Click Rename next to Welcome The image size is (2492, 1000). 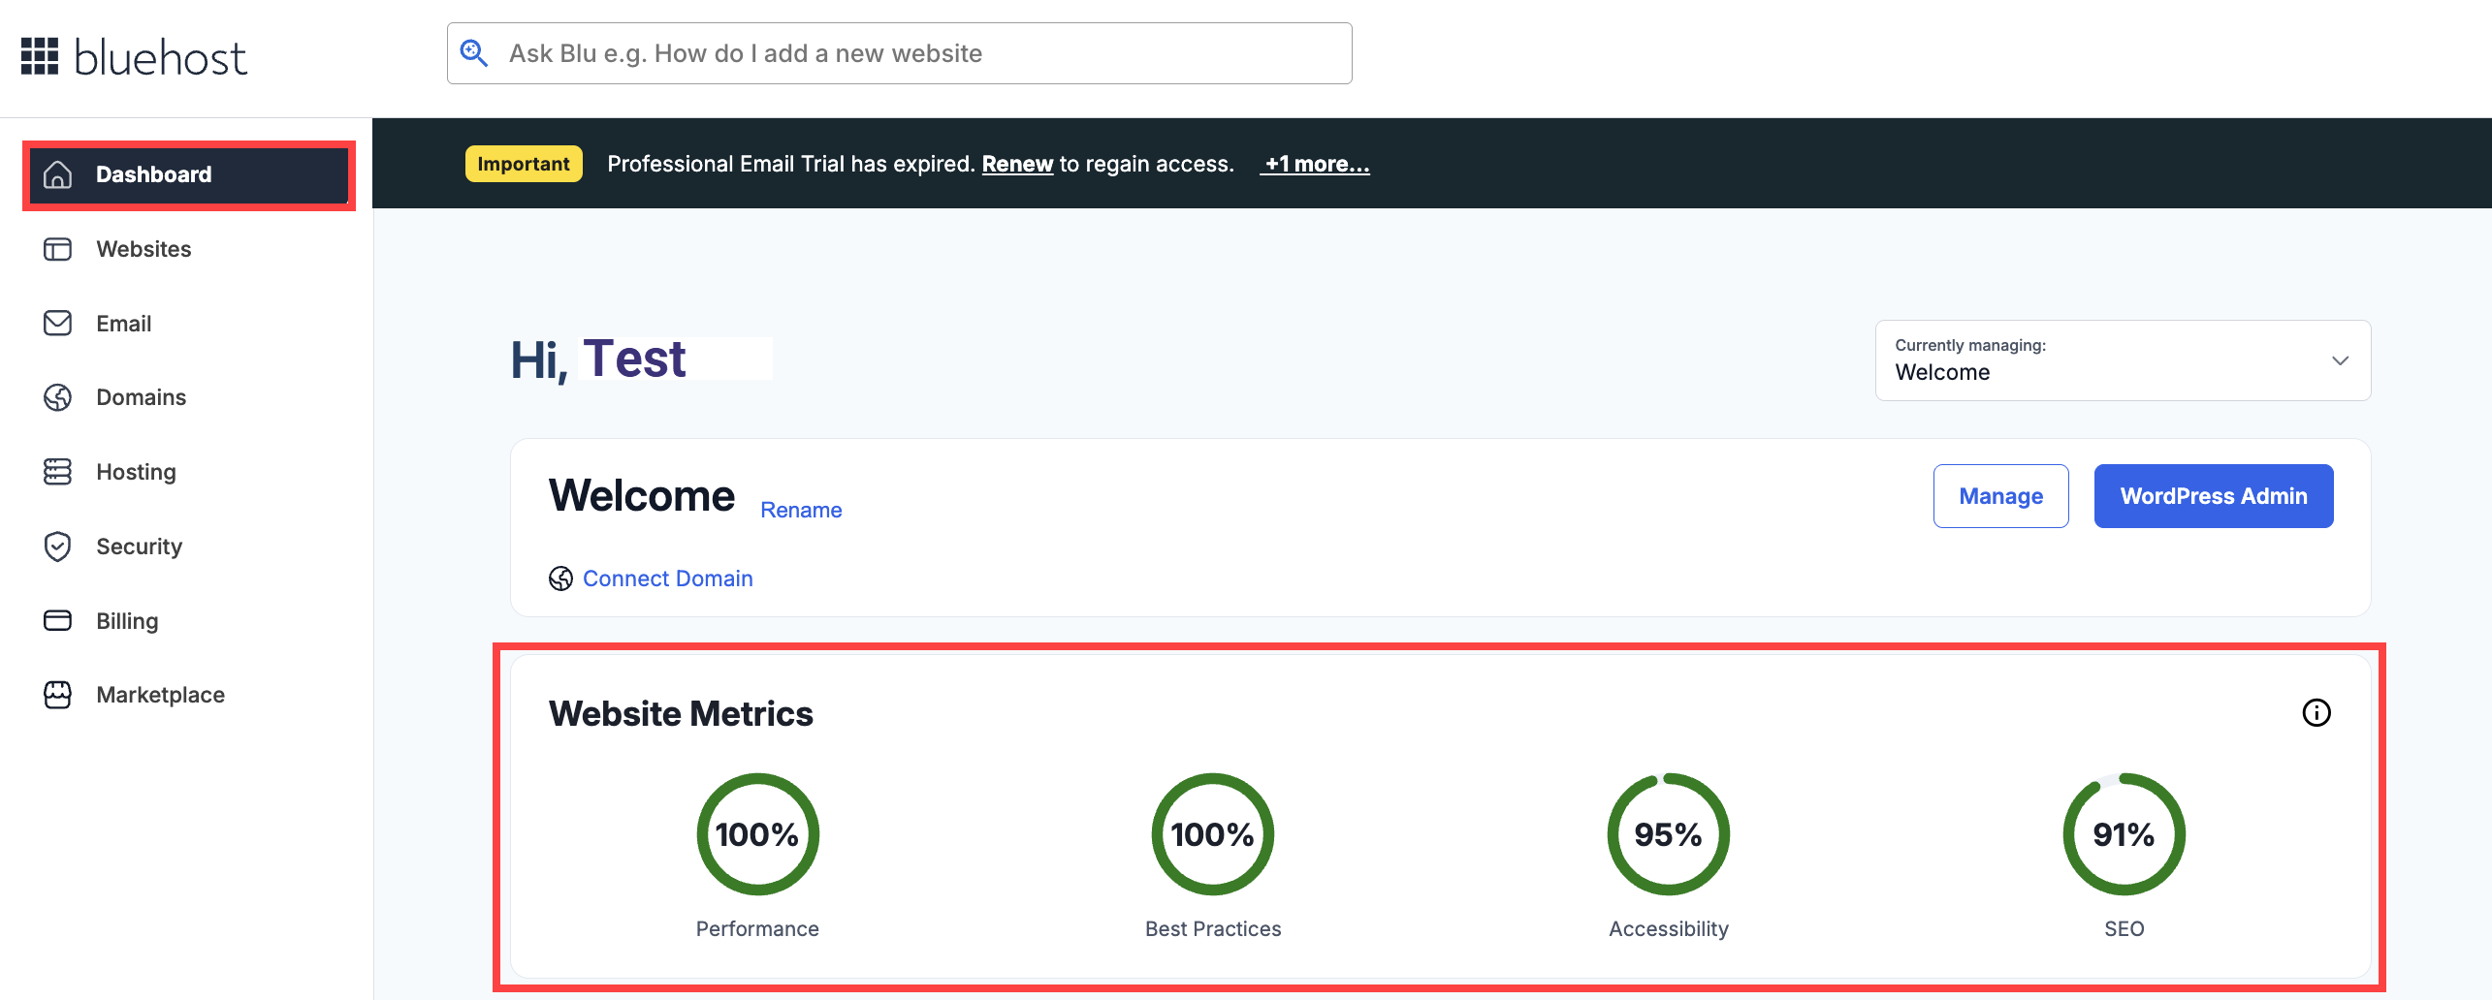click(801, 509)
